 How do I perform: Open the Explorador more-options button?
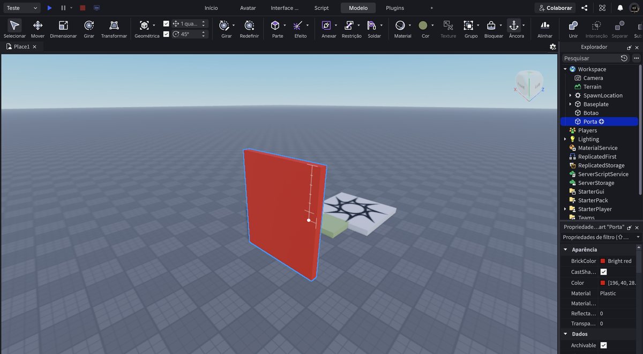[x=636, y=58]
